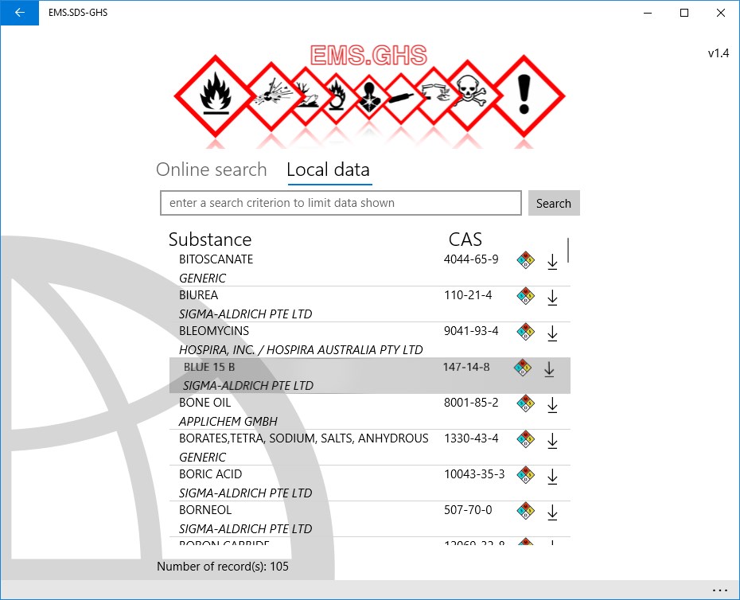This screenshot has width=740, height=600.
Task: Click the v1.4 version label
Action: [x=719, y=53]
